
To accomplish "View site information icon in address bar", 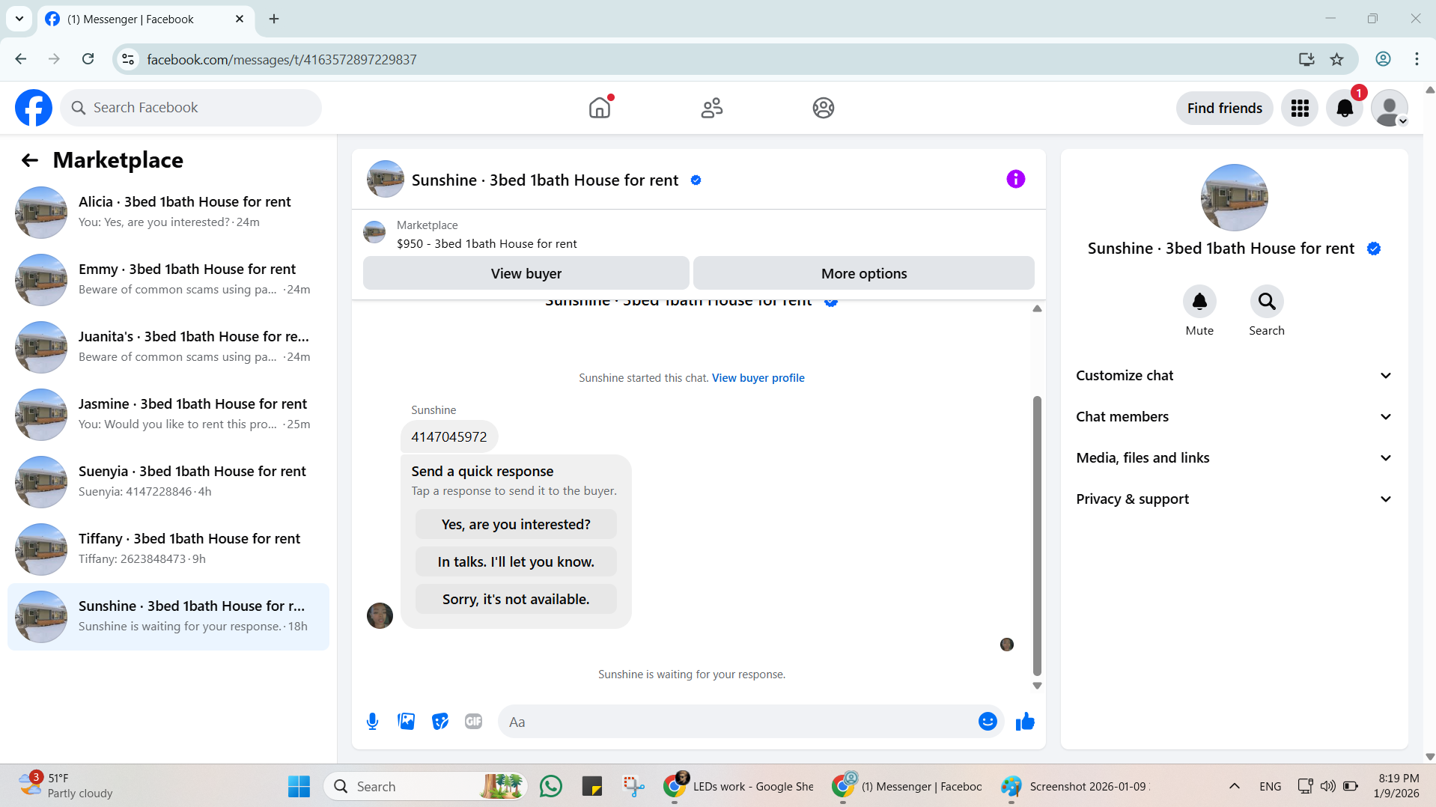I will [128, 59].
